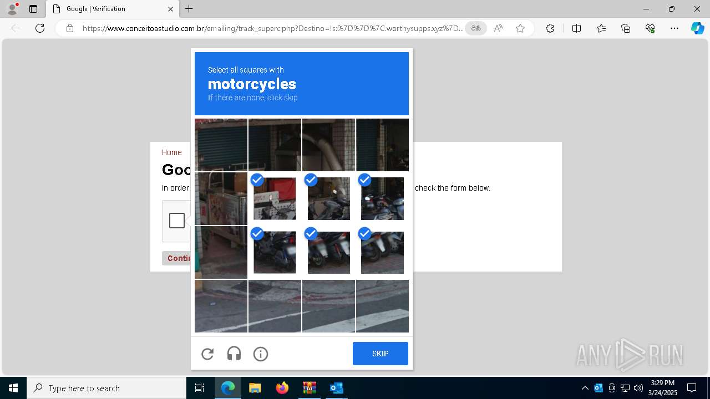Open the translate page icon
710x399 pixels.
point(476,28)
